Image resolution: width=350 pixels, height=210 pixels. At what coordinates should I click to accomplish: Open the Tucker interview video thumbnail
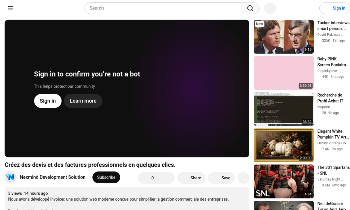284,37
